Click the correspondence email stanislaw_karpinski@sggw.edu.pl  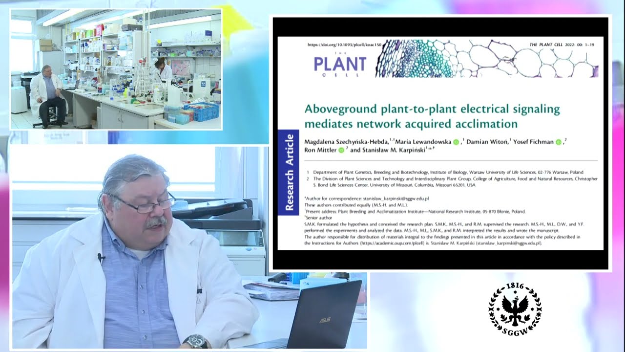[396, 199]
